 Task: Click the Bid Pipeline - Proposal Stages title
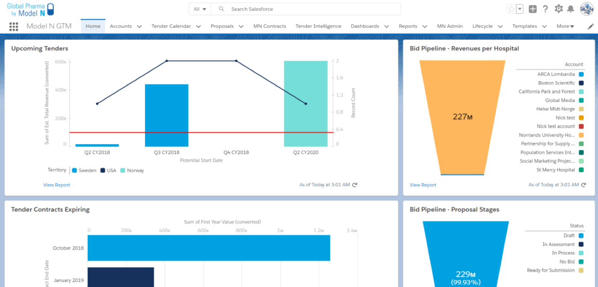(x=454, y=210)
